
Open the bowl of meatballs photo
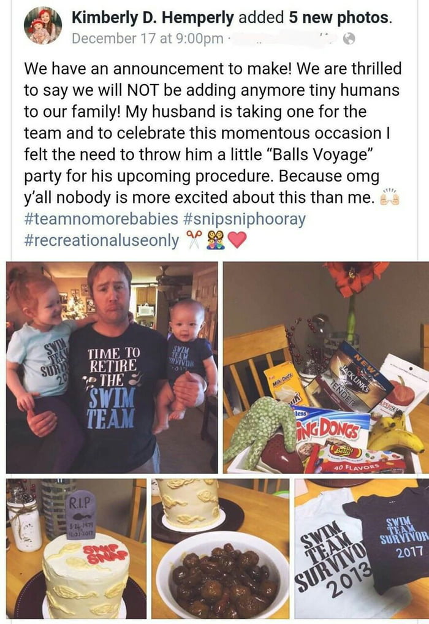220,549
